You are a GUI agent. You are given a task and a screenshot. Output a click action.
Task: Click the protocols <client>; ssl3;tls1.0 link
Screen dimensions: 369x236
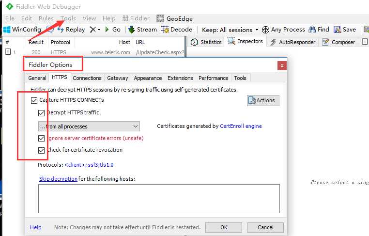coord(89,165)
